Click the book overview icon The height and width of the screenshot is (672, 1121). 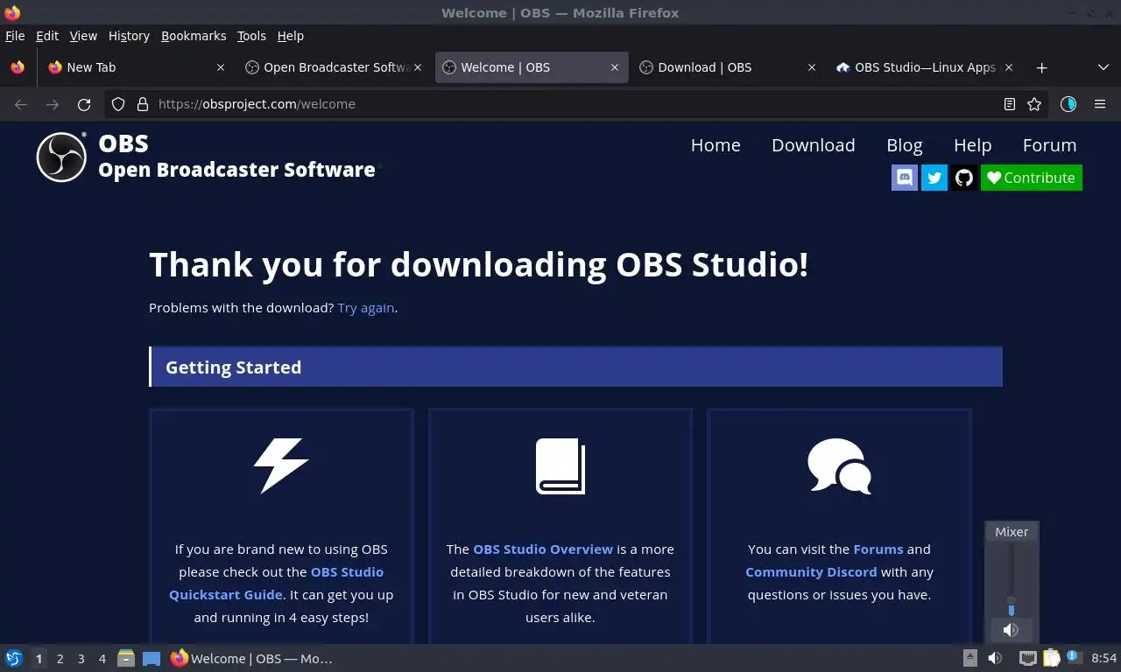click(x=560, y=465)
